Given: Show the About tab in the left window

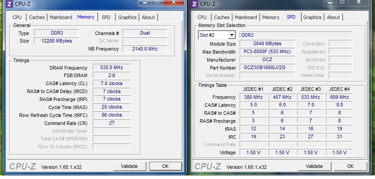Looking at the screenshot, I should tap(148, 17).
